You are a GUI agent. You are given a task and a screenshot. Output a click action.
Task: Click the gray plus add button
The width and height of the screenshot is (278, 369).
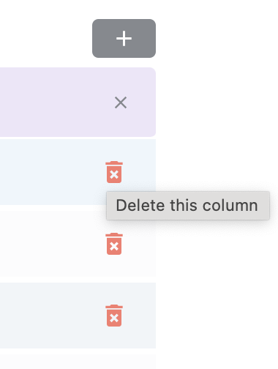tap(124, 39)
